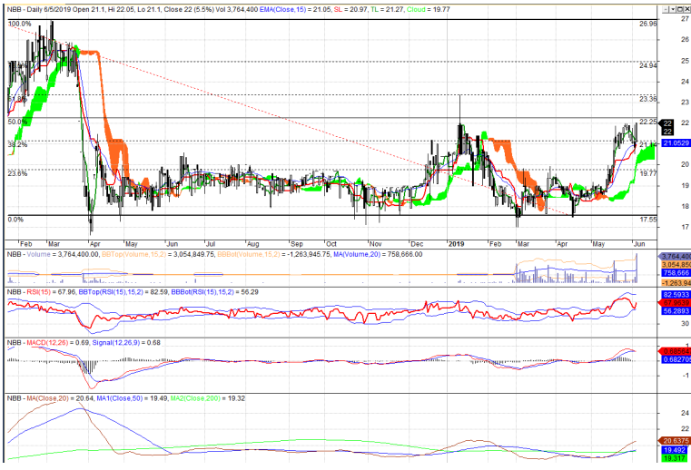Close the chart pane with the X button

(687, 9)
